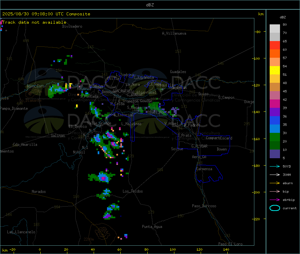This screenshot has height=254, width=300.
Task: Click the eb+bip magenta arrow legend icon
Action: point(275,200)
